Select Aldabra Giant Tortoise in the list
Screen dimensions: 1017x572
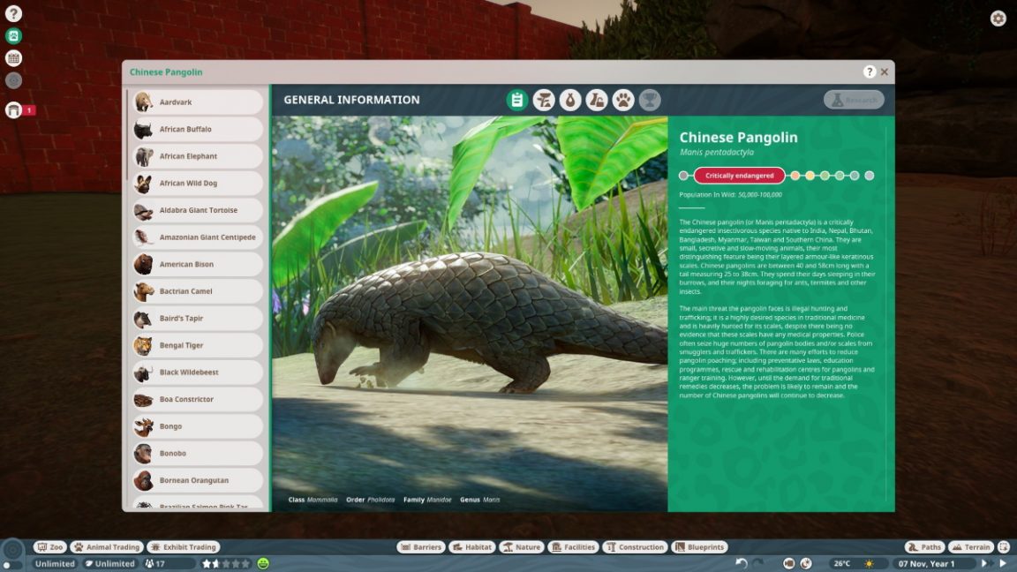(197, 210)
